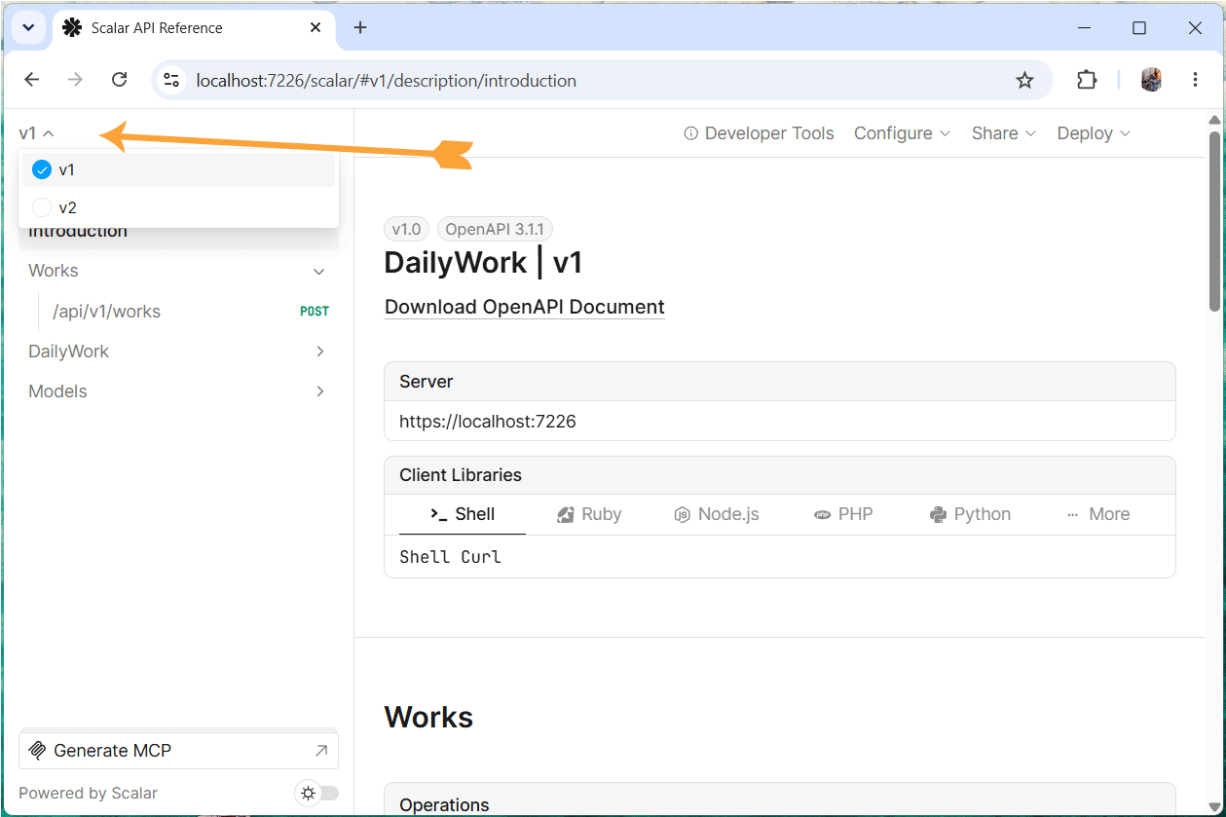The image size is (1226, 817).
Task: Open the tab search dropdown button
Action: click(28, 28)
